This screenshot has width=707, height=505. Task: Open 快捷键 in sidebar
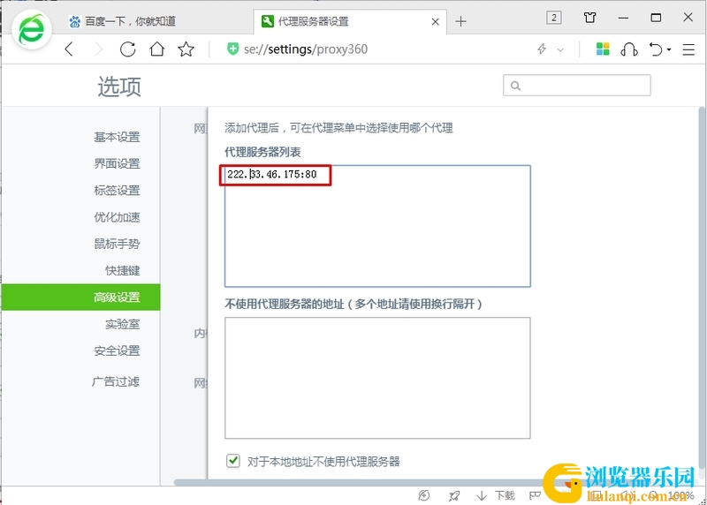tap(122, 270)
